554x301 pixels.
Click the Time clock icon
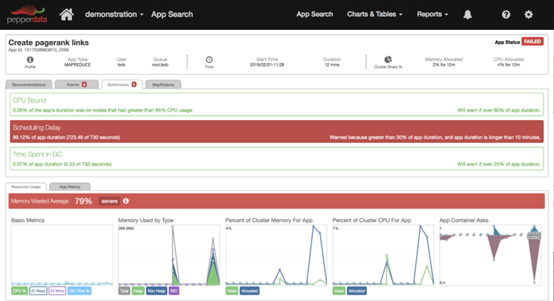coord(209,60)
